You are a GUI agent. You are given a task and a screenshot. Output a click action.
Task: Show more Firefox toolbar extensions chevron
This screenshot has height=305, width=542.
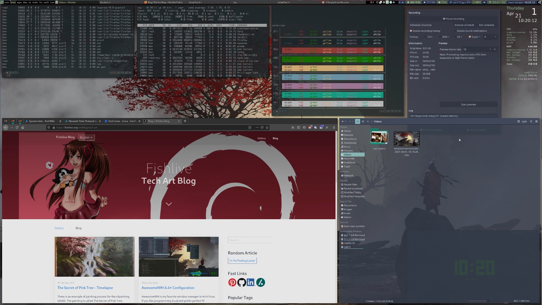pyautogui.click(x=327, y=127)
